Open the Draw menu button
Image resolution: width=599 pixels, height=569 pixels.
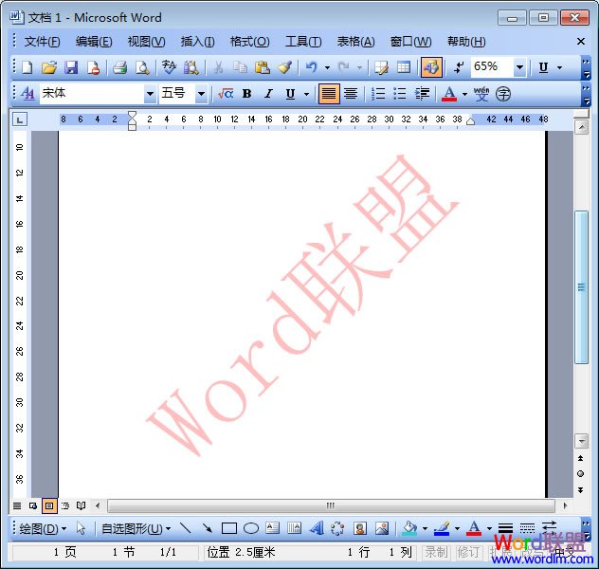point(43,529)
